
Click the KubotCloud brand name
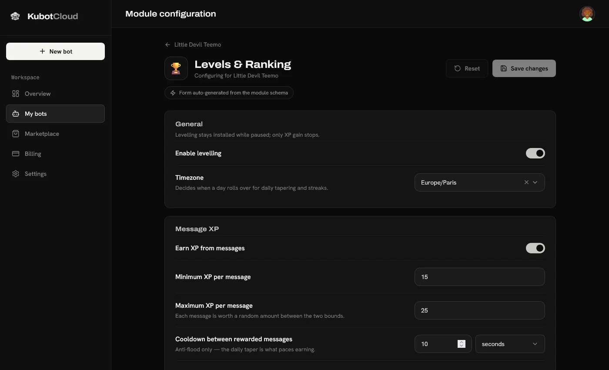53,16
